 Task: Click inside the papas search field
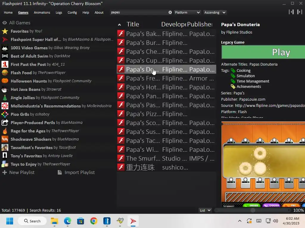coord(139,12)
